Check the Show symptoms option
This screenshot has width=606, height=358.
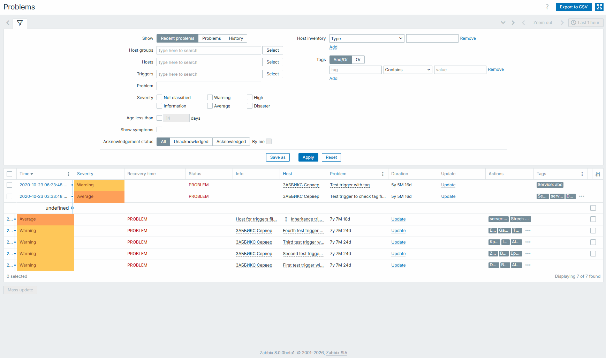point(159,130)
